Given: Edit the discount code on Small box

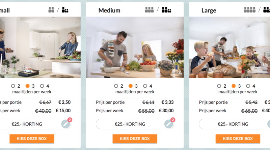Looking at the screenshot, I should [x=66, y=124].
